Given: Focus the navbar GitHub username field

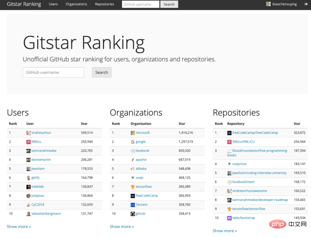Looking at the screenshot, I should click(141, 4).
